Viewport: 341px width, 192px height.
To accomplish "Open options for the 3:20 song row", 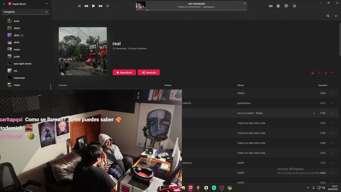I will [x=333, y=153].
